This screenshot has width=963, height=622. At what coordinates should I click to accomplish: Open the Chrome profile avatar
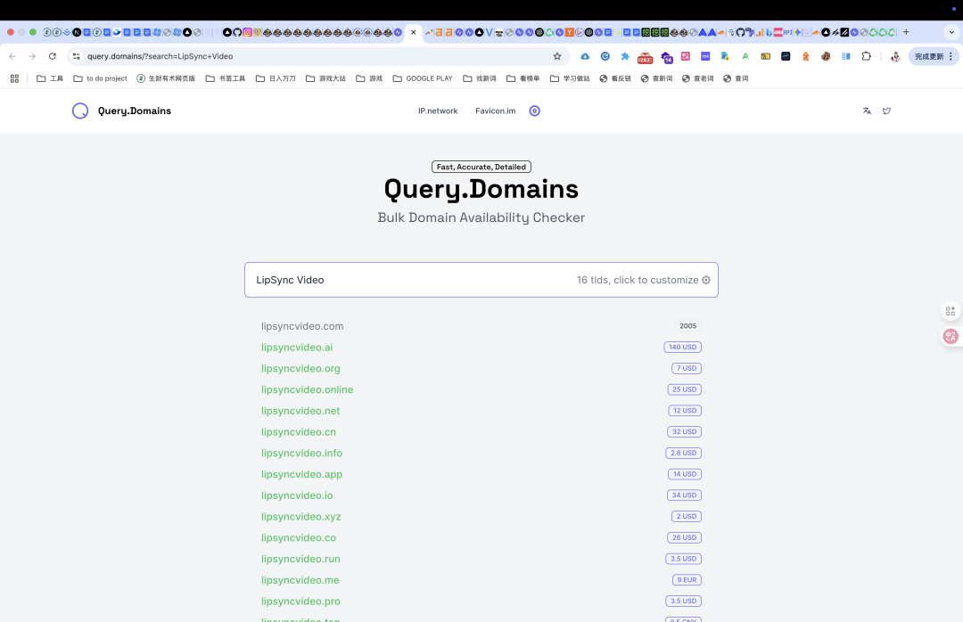point(895,56)
